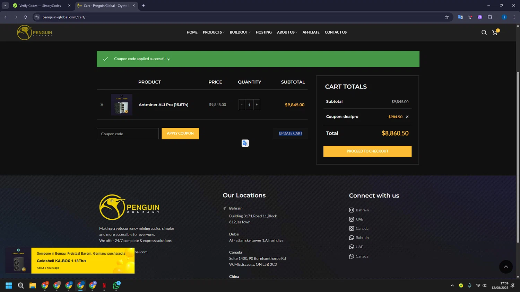520x292 pixels.
Task: Open Canada WhatsApp link
Action: [x=359, y=256]
